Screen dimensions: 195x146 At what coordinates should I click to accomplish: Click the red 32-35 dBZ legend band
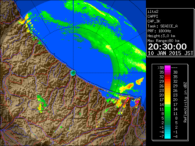coord(168,77)
